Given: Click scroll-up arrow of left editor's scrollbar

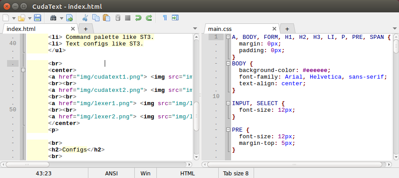Looking at the screenshot, I should [x=196, y=37].
